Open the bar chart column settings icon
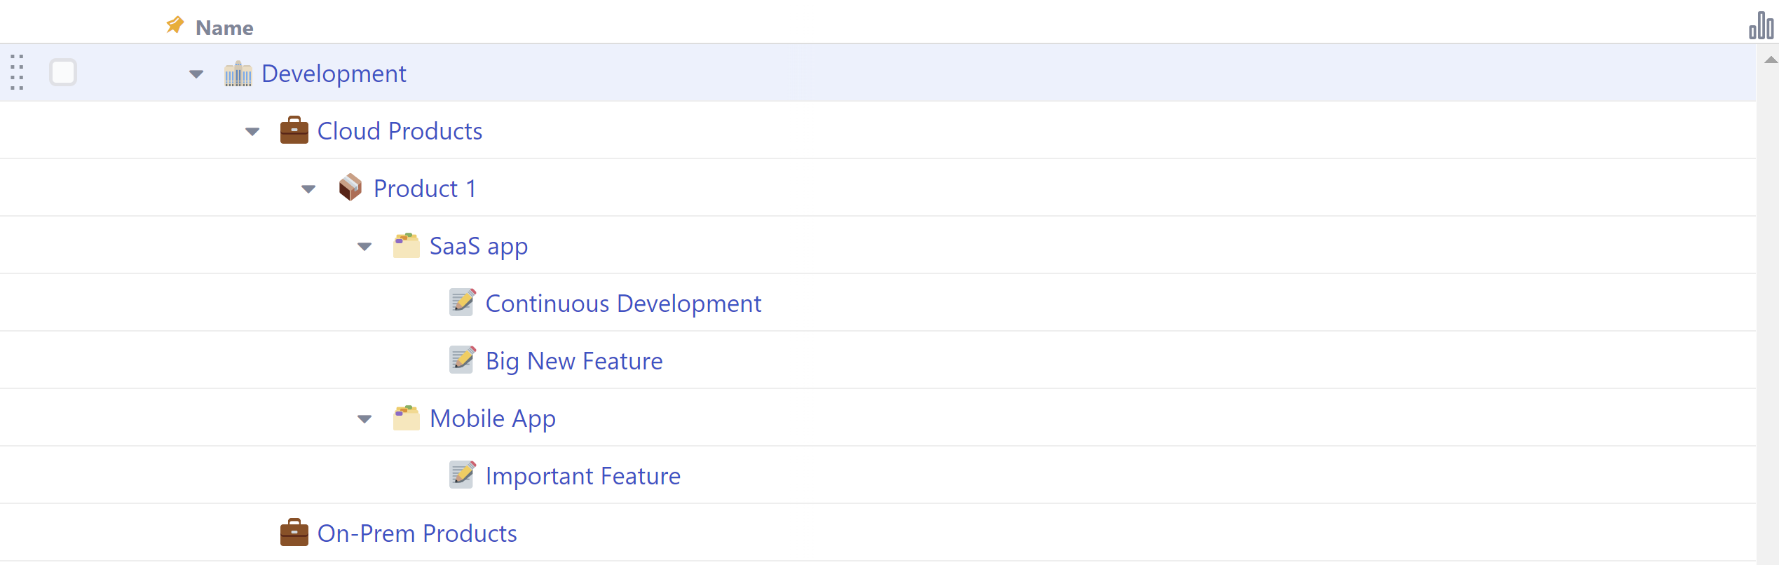The width and height of the screenshot is (1779, 565). (1760, 26)
